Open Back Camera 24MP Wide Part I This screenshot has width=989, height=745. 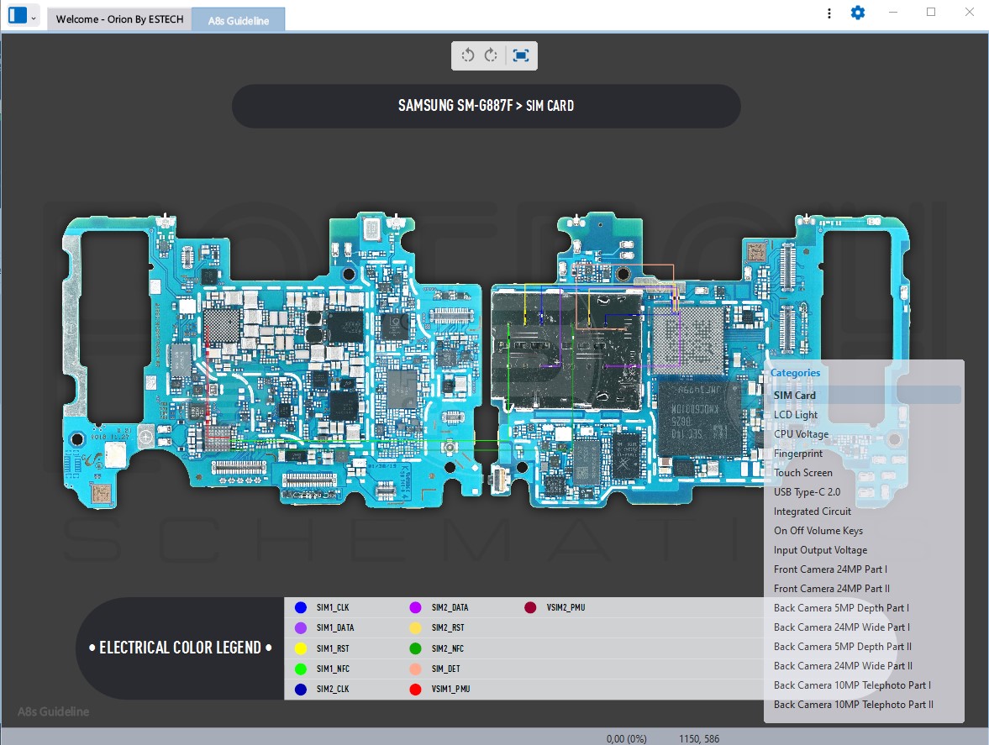tap(842, 627)
